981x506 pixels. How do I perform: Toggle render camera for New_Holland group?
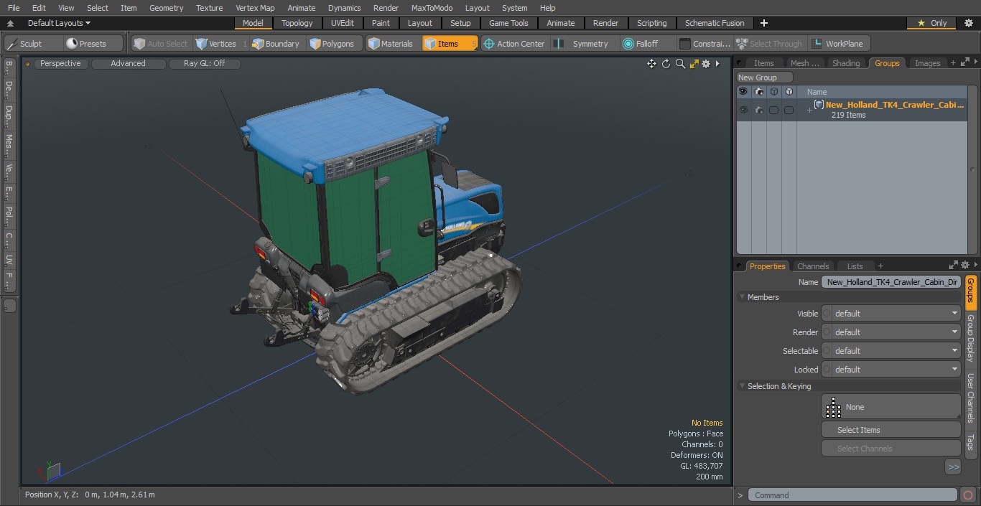(x=759, y=110)
